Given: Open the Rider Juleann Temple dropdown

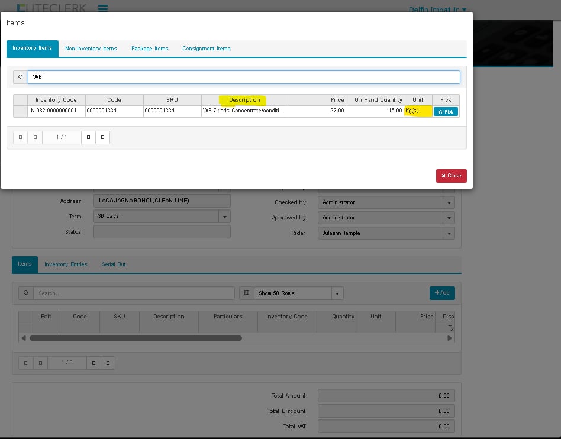Looking at the screenshot, I should (x=449, y=233).
